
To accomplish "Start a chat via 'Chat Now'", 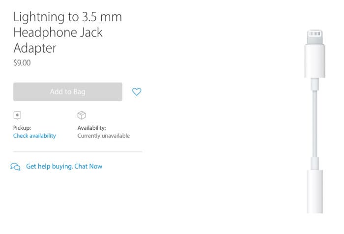I will click(88, 166).
